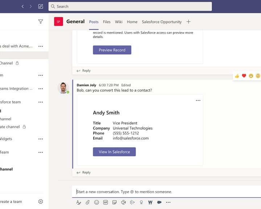261x209 pixels.
Task: Open options for deal with Acme team
Action: coord(41,46)
